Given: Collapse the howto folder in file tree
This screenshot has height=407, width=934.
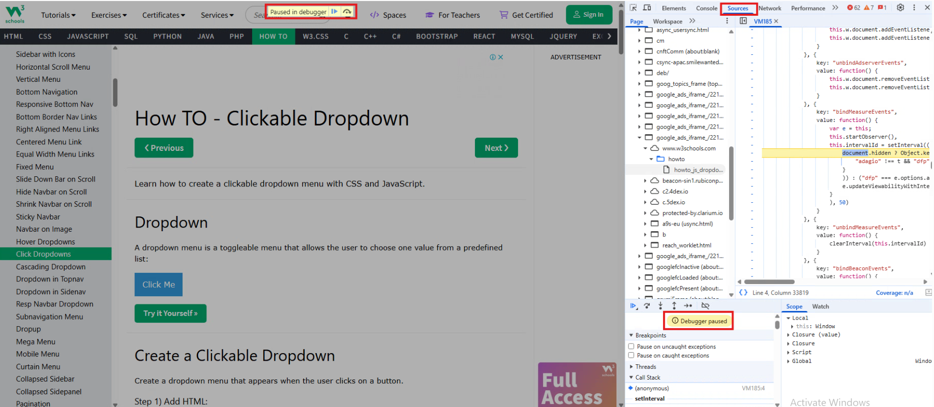Looking at the screenshot, I should (x=651, y=159).
